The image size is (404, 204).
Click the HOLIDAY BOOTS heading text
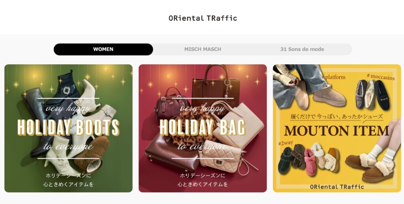coord(68,127)
